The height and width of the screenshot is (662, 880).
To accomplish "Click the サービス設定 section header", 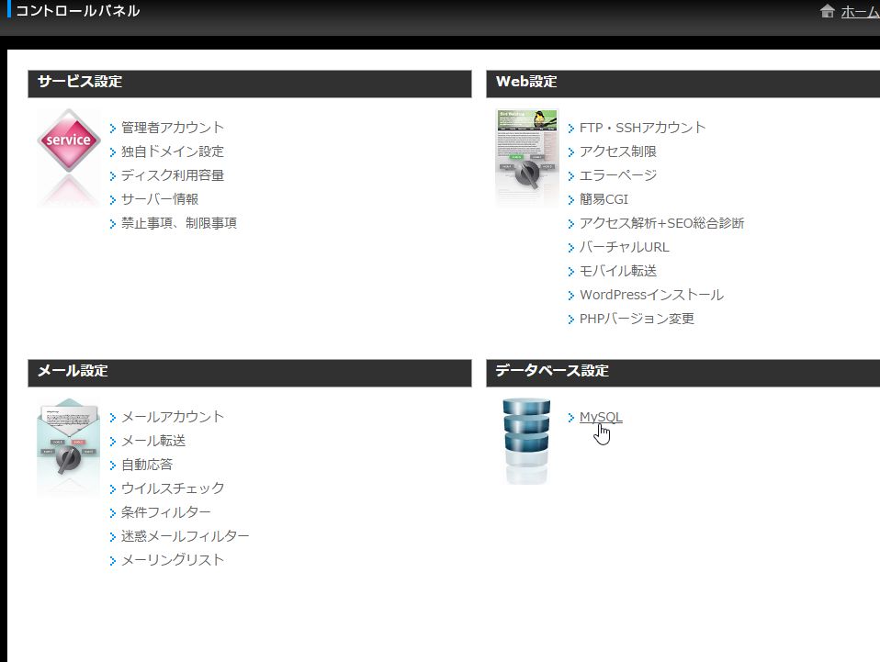I will coord(250,84).
